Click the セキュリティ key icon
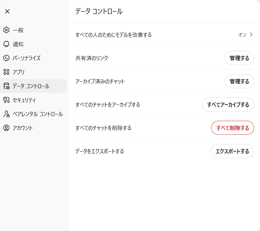260x231 pixels. tap(6, 100)
